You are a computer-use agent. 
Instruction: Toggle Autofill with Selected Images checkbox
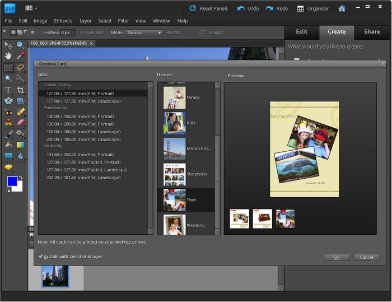coord(41,257)
